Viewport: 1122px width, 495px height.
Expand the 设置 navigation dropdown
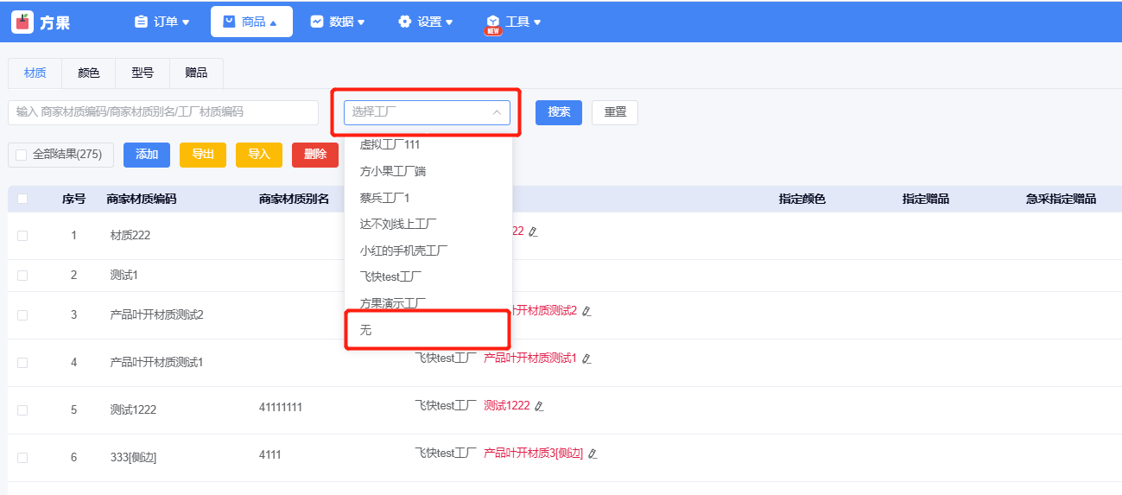(x=425, y=22)
